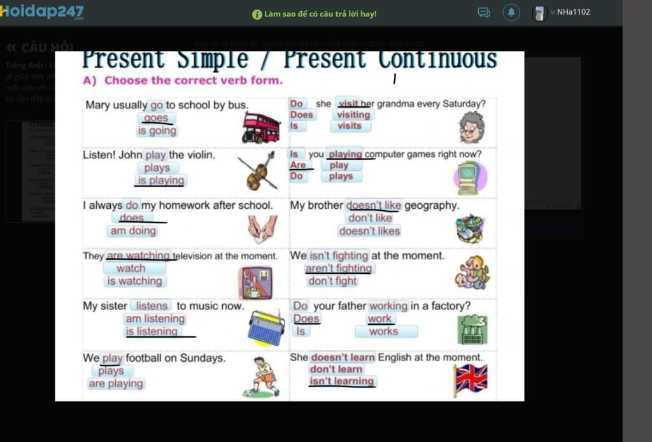
Task: Click the blue radio picture
Action: (267, 328)
